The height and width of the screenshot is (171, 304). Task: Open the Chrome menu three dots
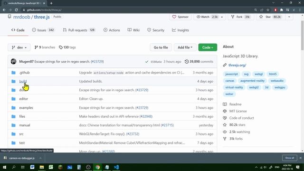point(300,10)
